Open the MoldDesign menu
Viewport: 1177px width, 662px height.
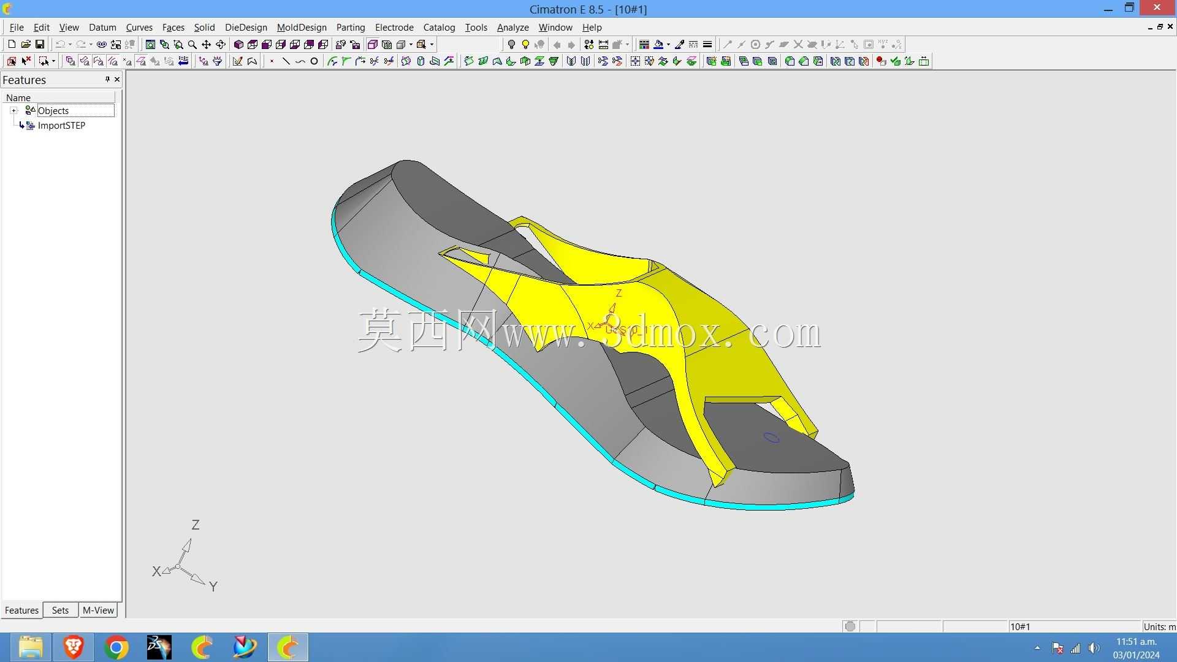click(x=302, y=27)
